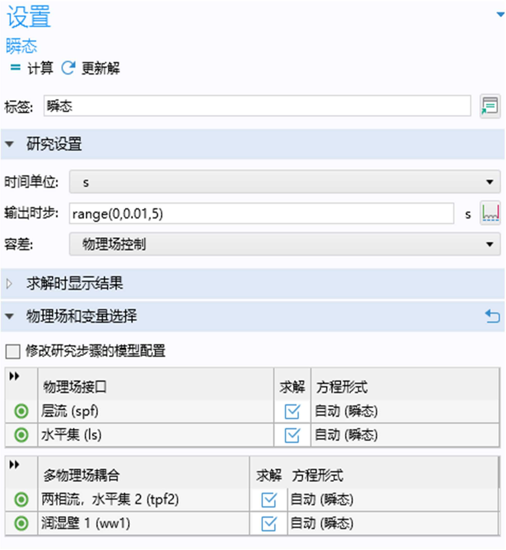506x550 pixels.
Task: Enable 修改研究步骤的模型配置 checkbox
Action: tap(13, 352)
